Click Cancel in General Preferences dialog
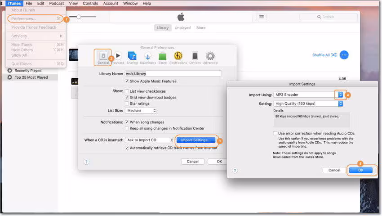 pos(192,162)
